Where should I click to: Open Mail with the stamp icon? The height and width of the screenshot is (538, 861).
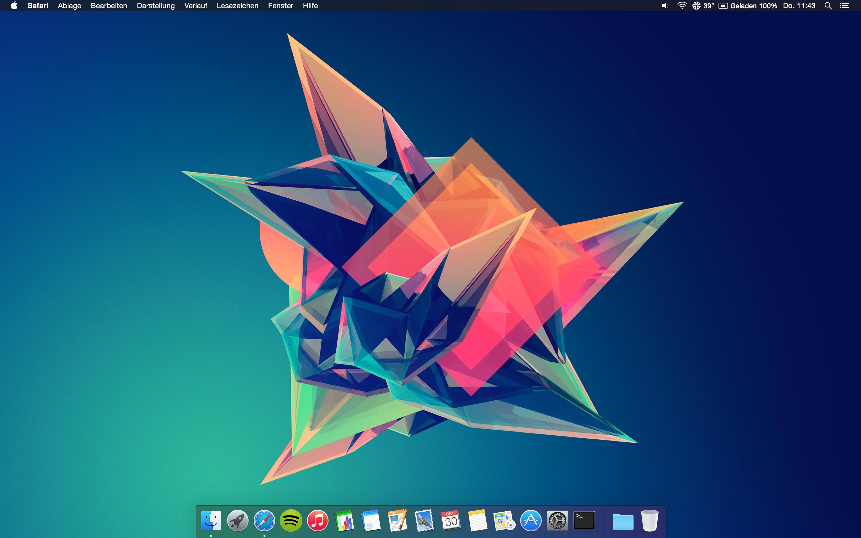click(424, 521)
